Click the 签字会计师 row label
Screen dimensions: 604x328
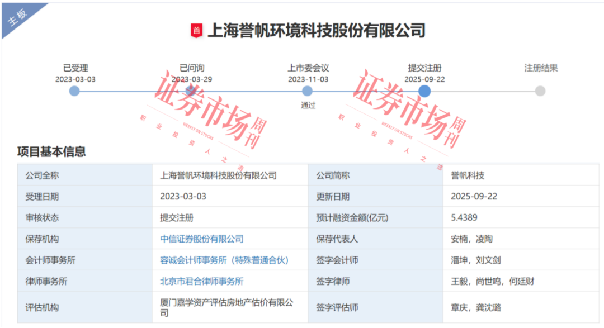(x=337, y=260)
